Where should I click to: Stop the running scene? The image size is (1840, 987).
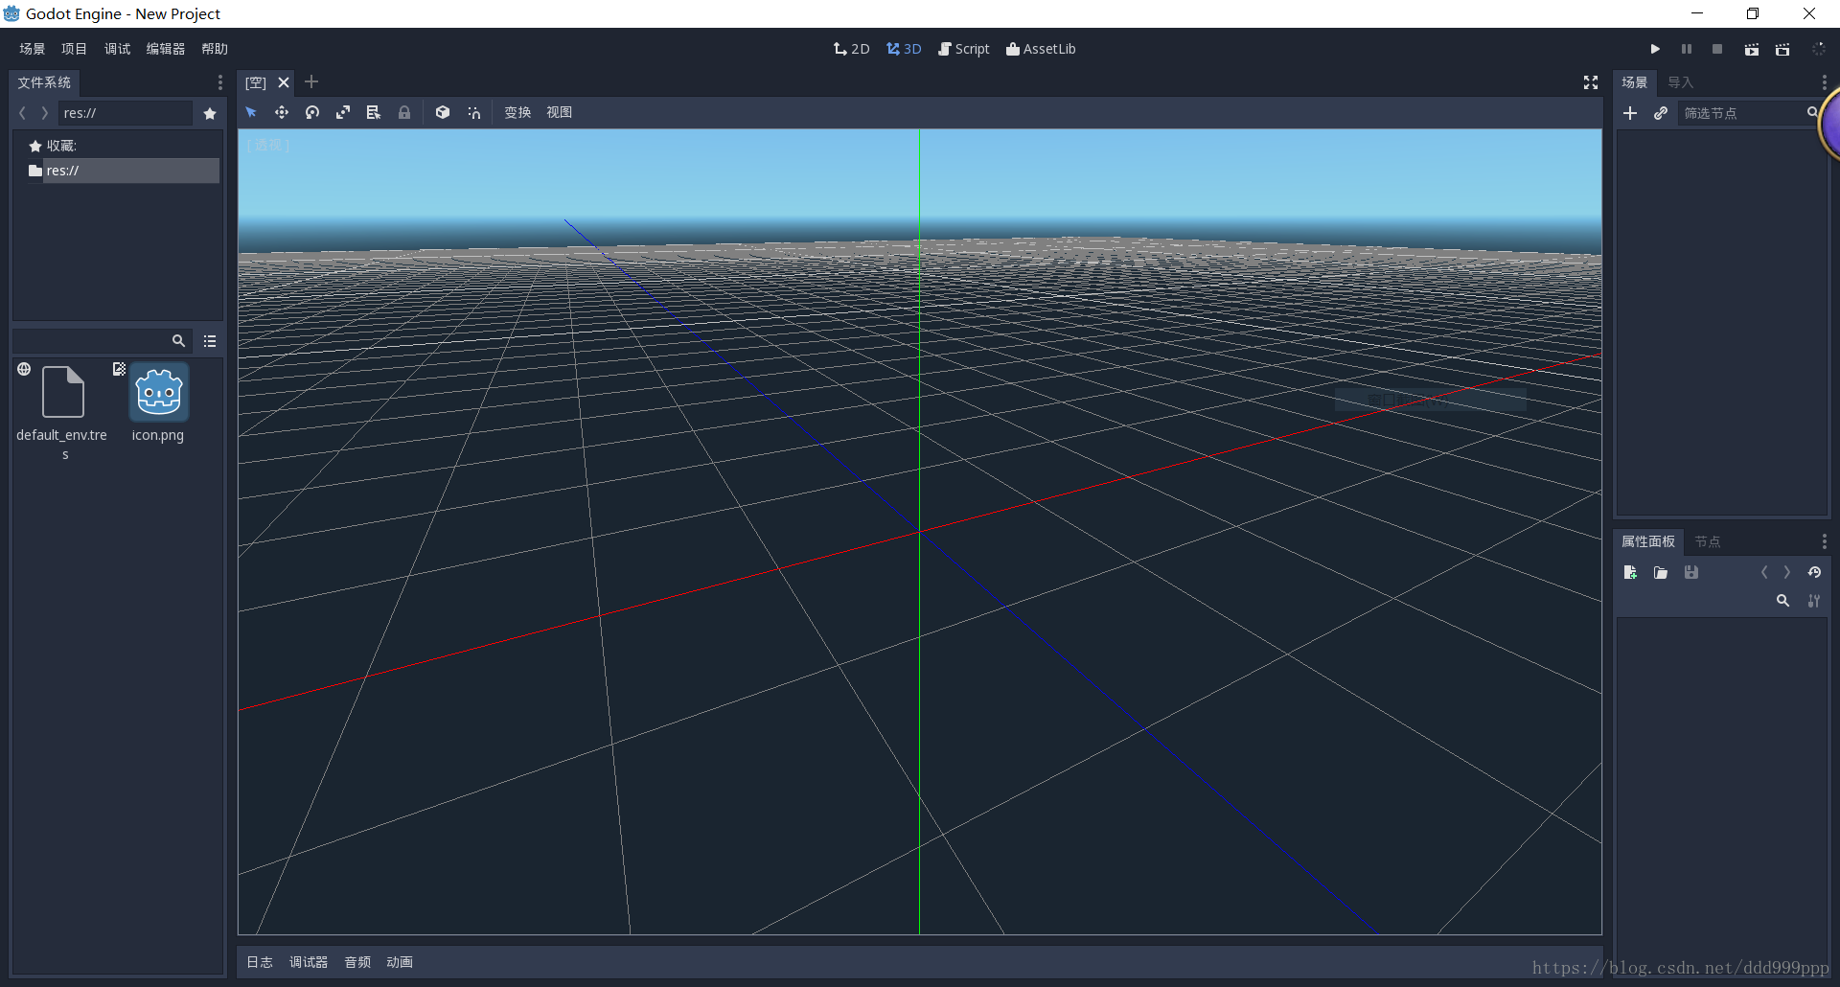pos(1717,49)
